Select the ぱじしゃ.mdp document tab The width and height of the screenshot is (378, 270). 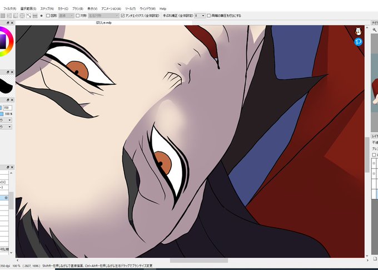104,23
